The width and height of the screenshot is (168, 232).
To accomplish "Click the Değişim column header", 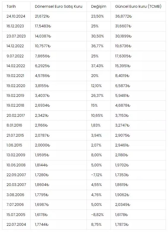I will [99, 7].
